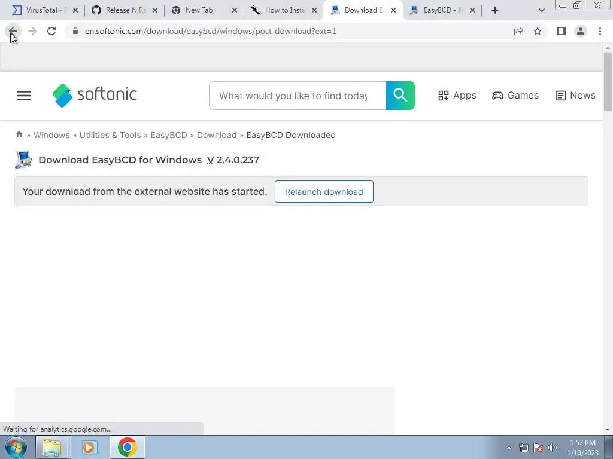Follow the Windows breadcrumb link
Image resolution: width=613 pixels, height=459 pixels.
[51, 135]
